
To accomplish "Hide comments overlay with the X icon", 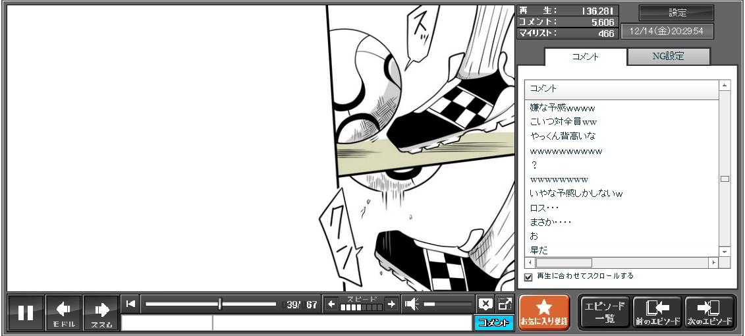I will pos(485,304).
